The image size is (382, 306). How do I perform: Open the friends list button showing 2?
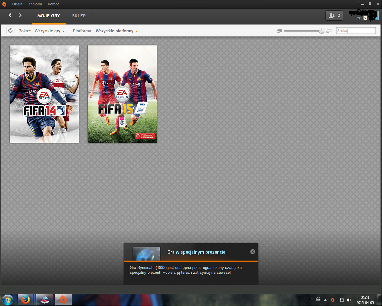click(334, 16)
